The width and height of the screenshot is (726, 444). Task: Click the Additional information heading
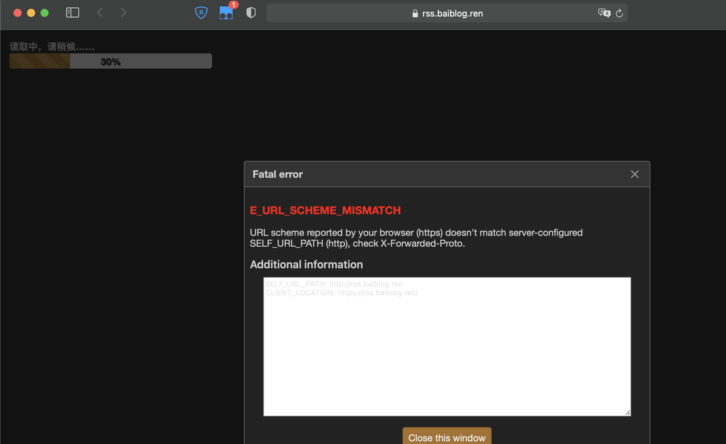(x=306, y=265)
